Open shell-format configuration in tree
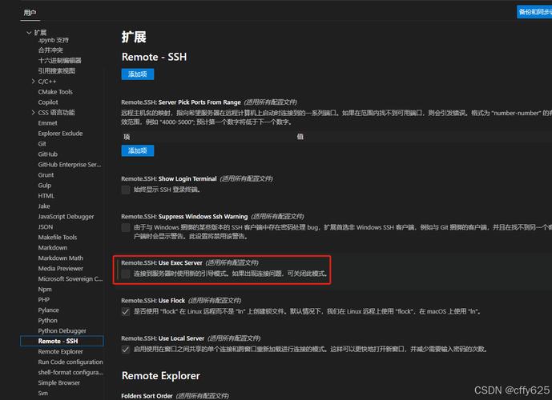The image size is (552, 400). click(x=71, y=372)
